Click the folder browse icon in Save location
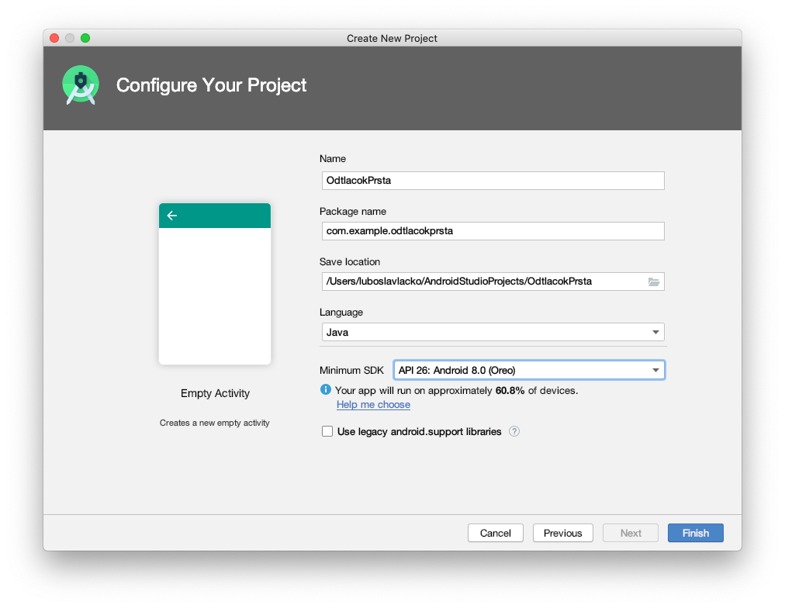785x608 pixels. coord(653,282)
